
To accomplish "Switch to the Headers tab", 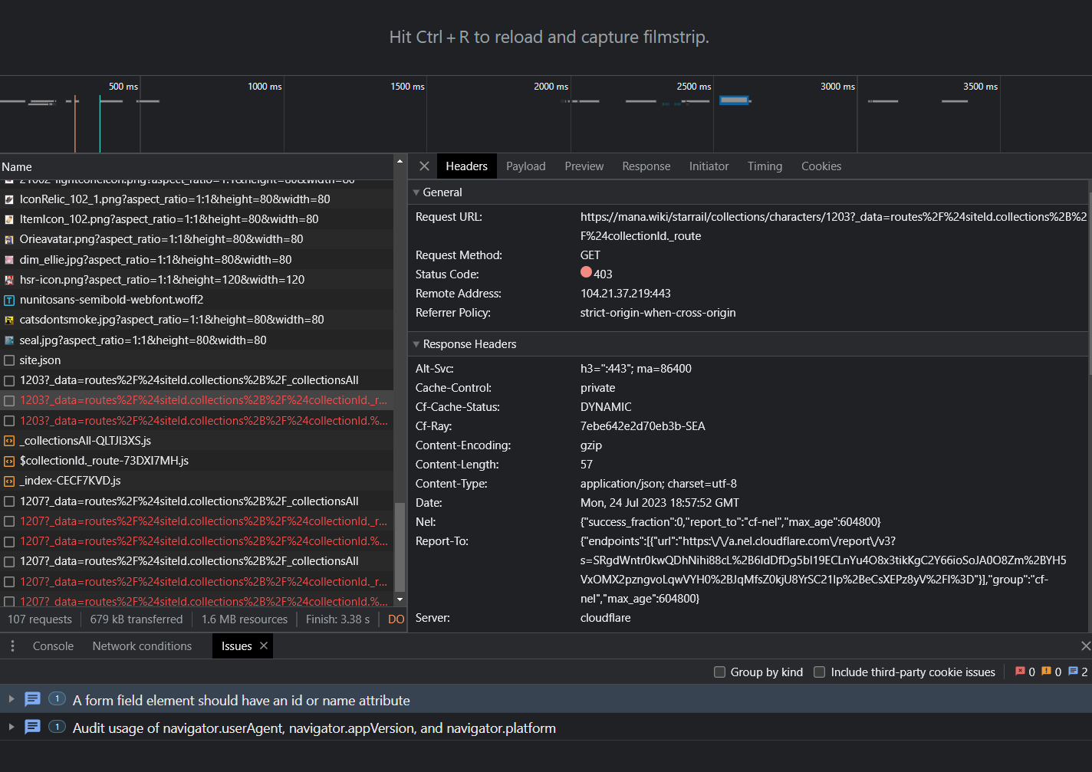I will [x=466, y=166].
